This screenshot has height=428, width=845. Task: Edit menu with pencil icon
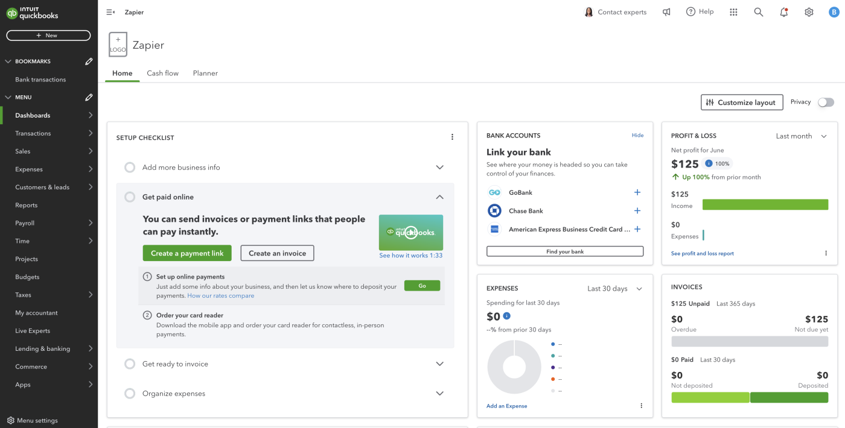89,97
